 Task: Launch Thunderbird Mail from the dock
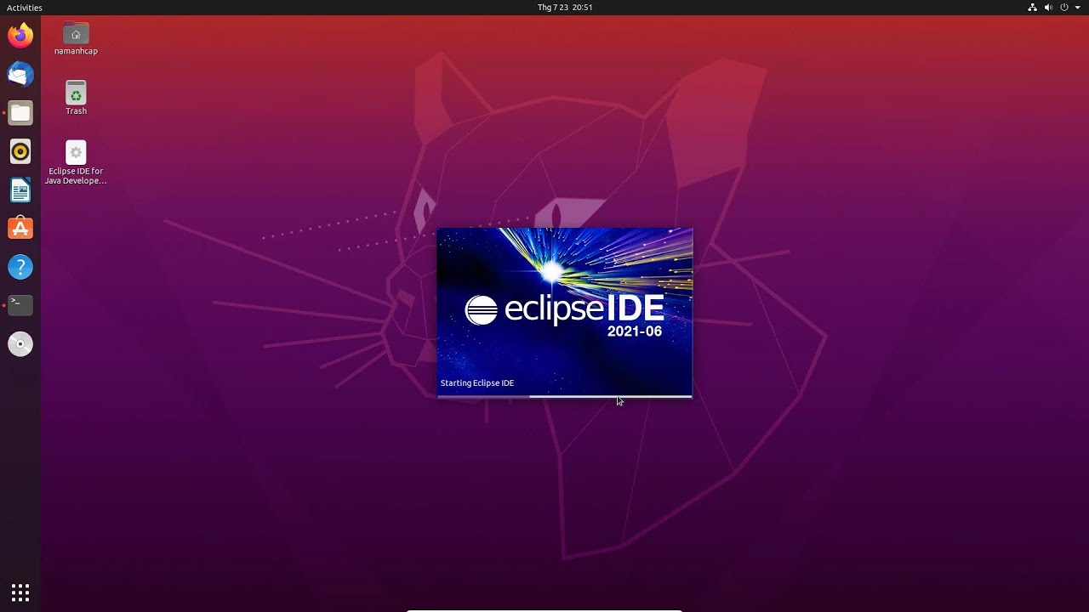20,75
